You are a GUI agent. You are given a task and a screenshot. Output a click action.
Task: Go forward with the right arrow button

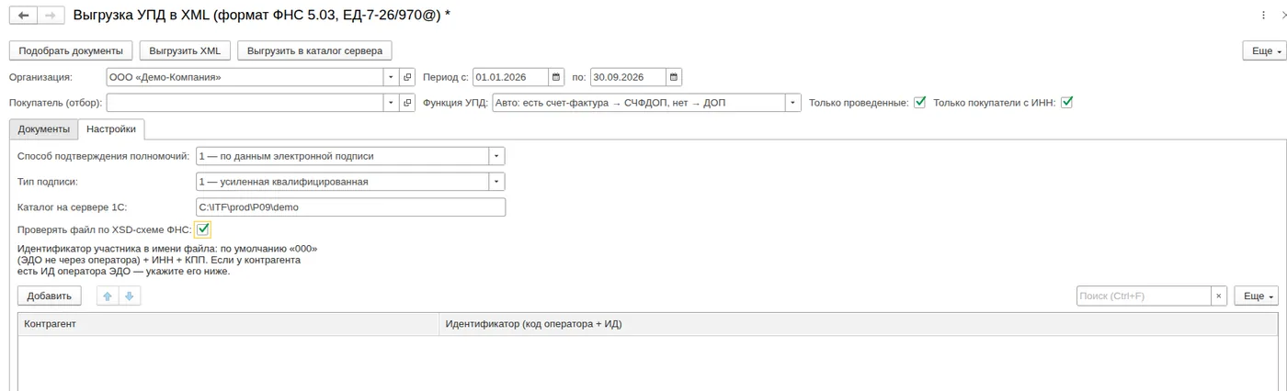click(x=51, y=16)
